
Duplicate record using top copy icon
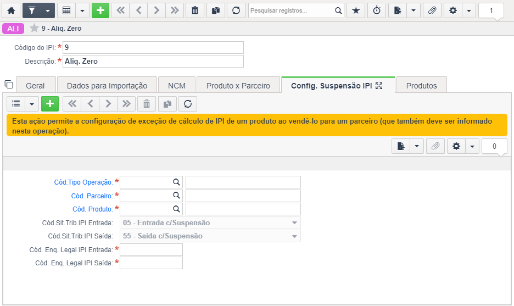tap(216, 10)
